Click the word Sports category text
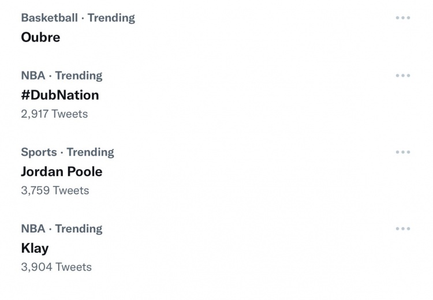The height and width of the screenshot is (300, 433). 39,152
